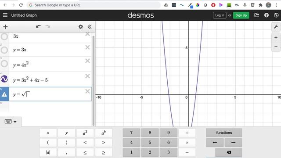This screenshot has width=281, height=158.
Task: Collapse the expression list panel
Action: tap(90, 27)
